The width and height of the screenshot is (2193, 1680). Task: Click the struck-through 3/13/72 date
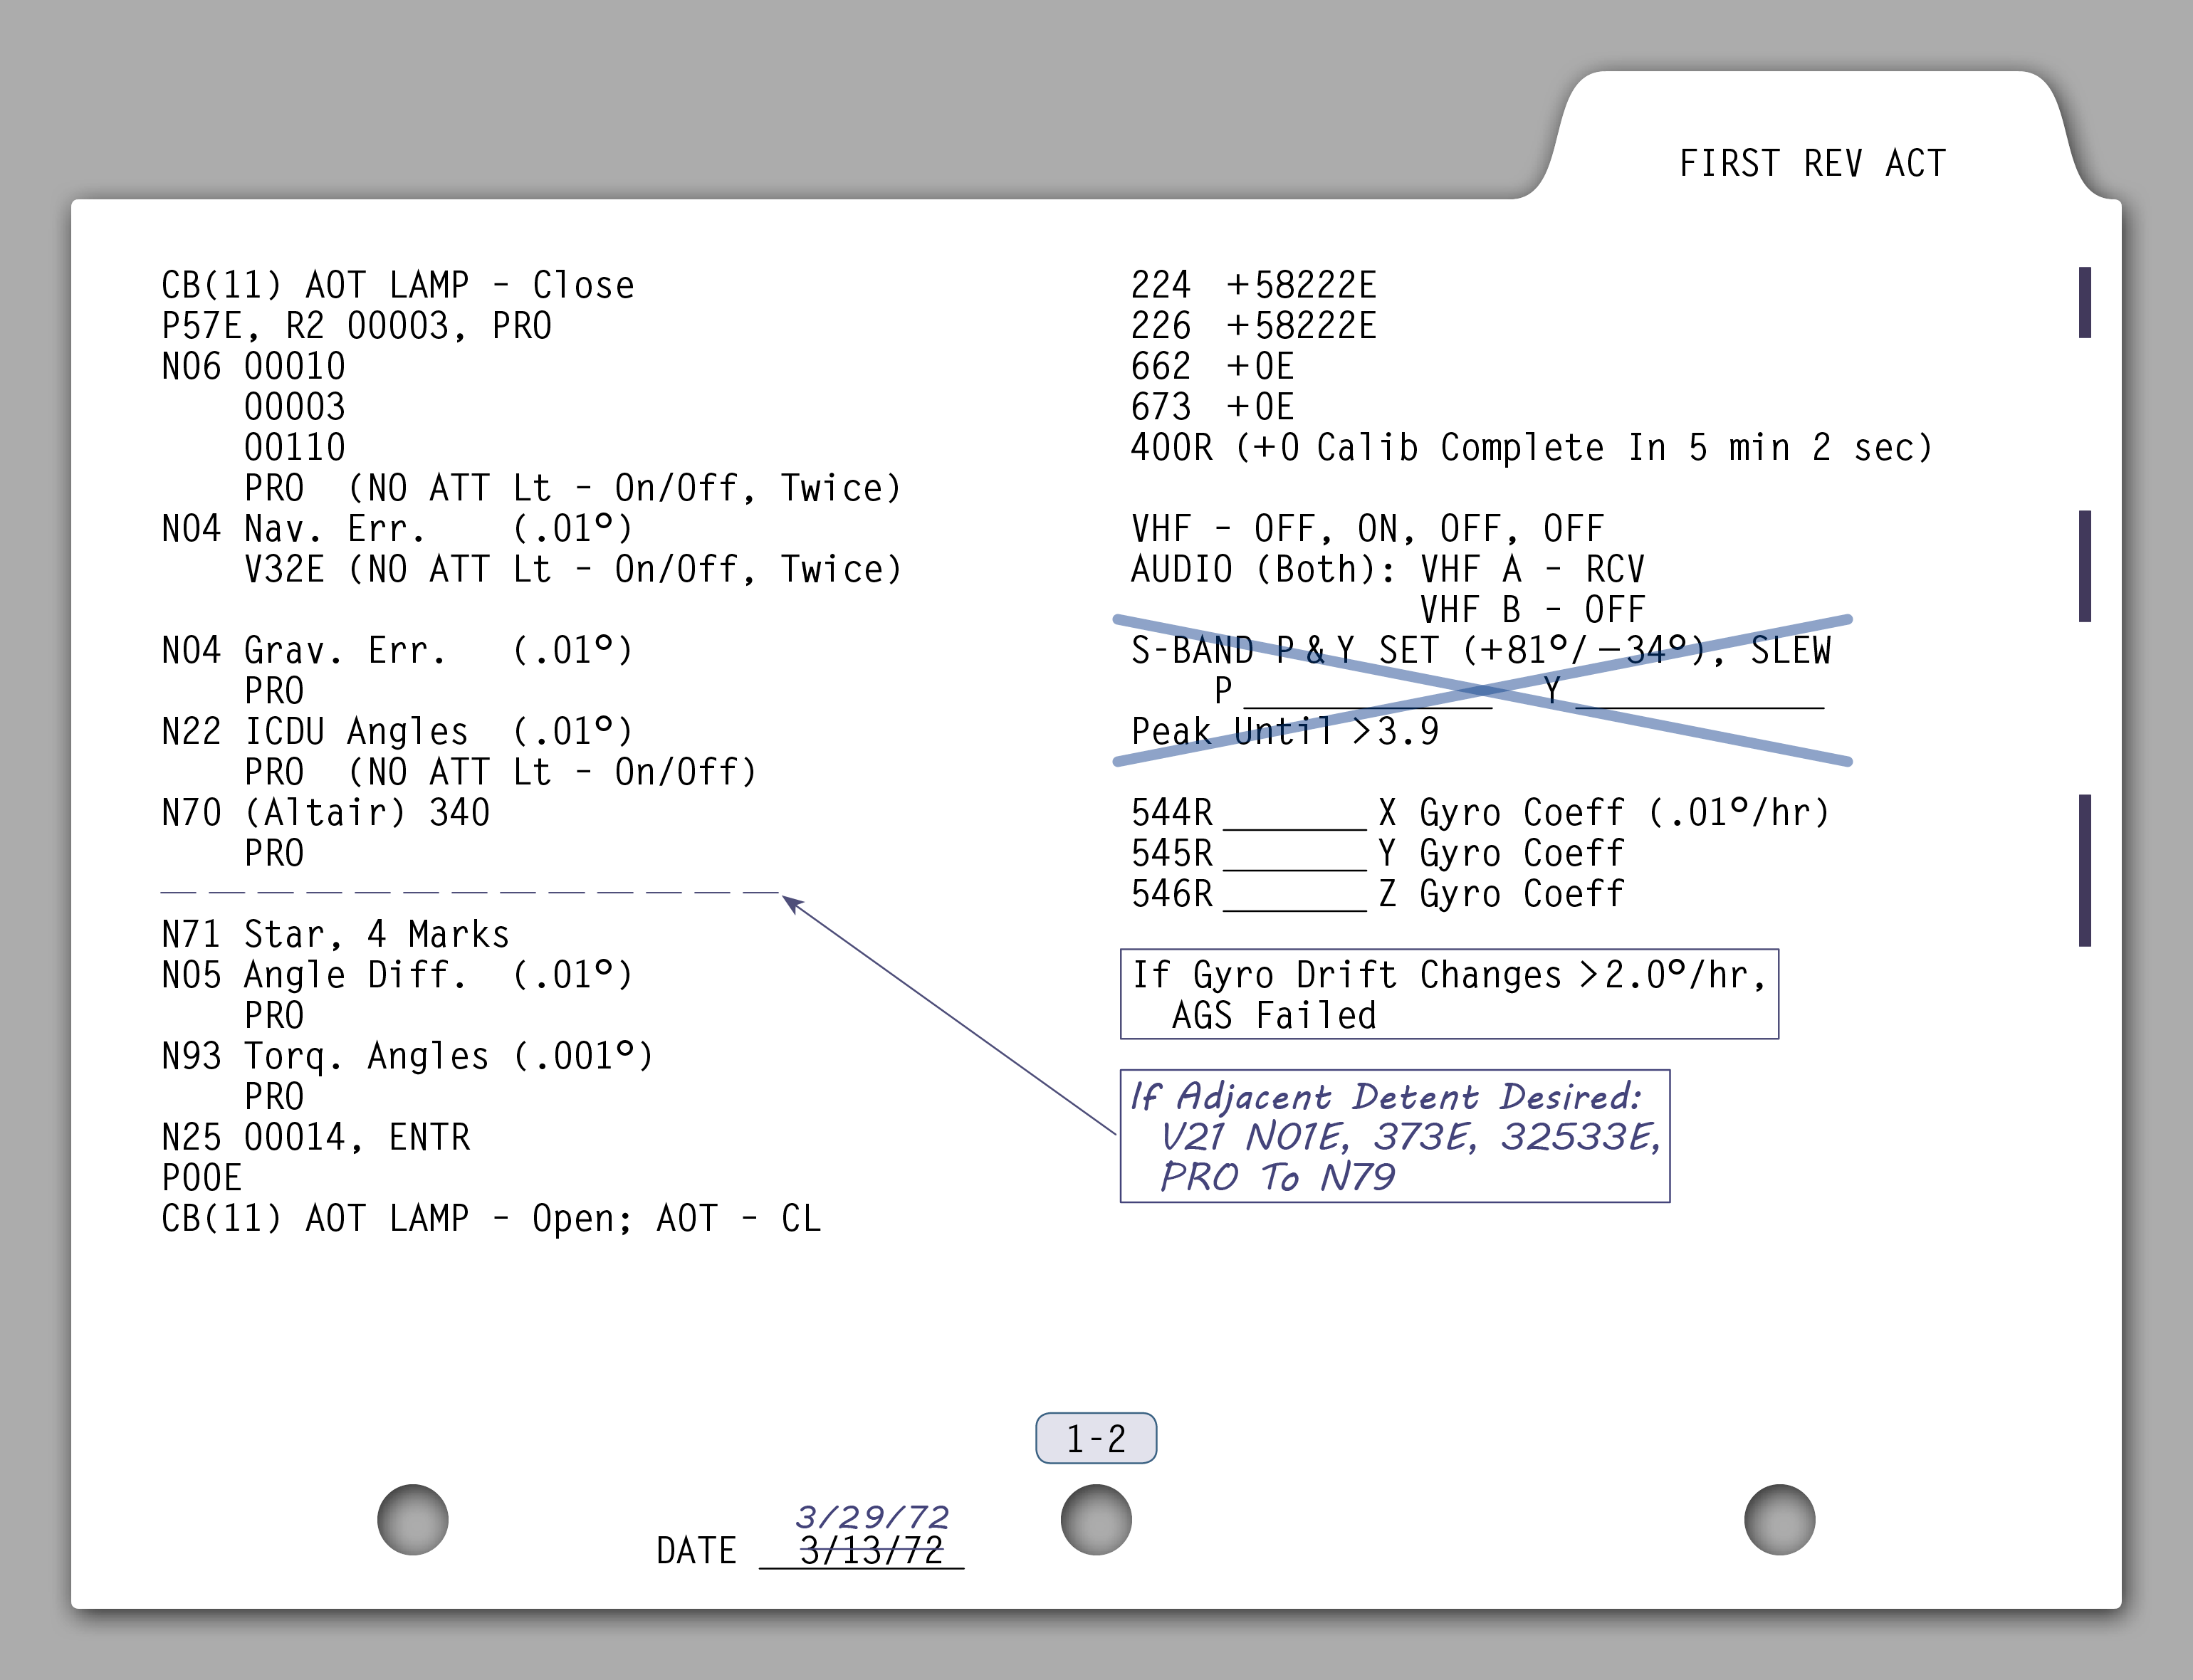pos(871,1551)
